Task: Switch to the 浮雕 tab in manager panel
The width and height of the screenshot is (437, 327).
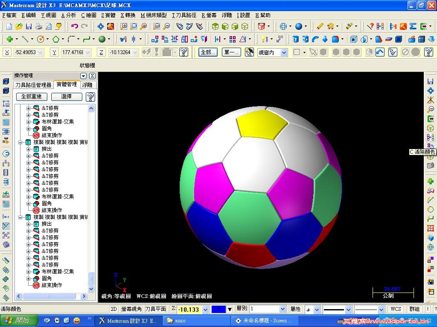Action: point(87,85)
